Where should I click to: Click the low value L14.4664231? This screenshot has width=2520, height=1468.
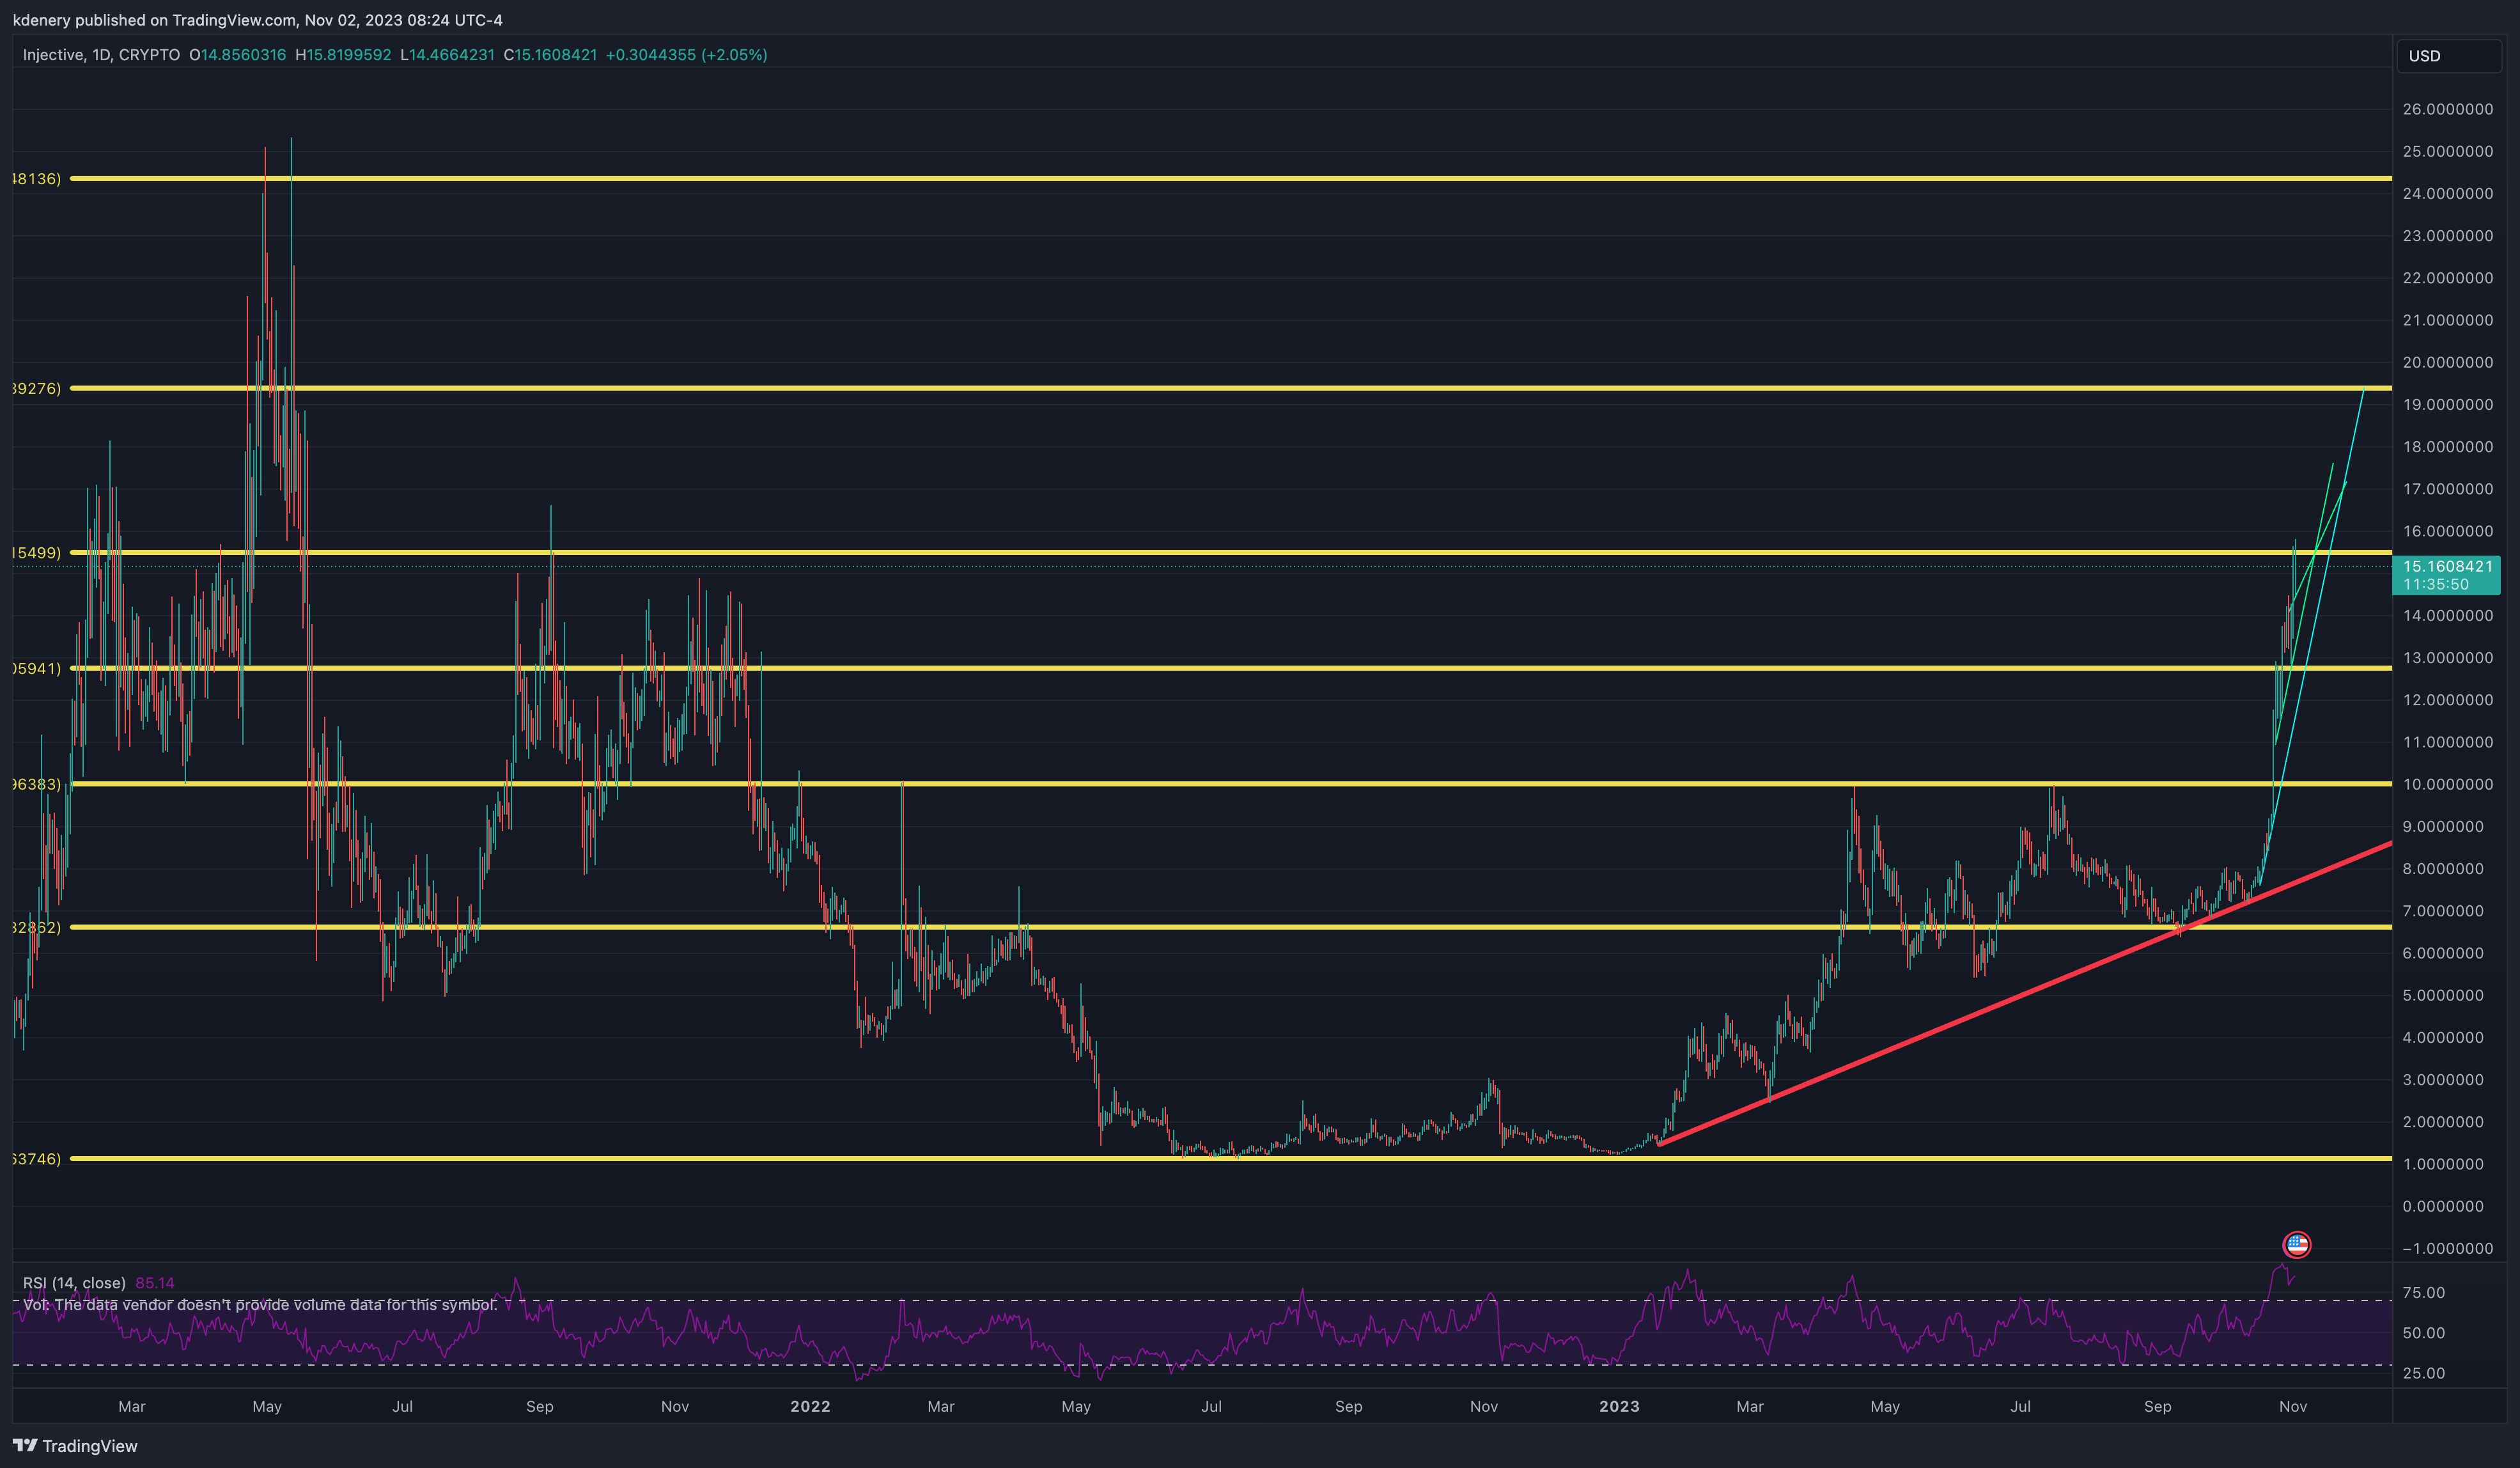pos(447,55)
